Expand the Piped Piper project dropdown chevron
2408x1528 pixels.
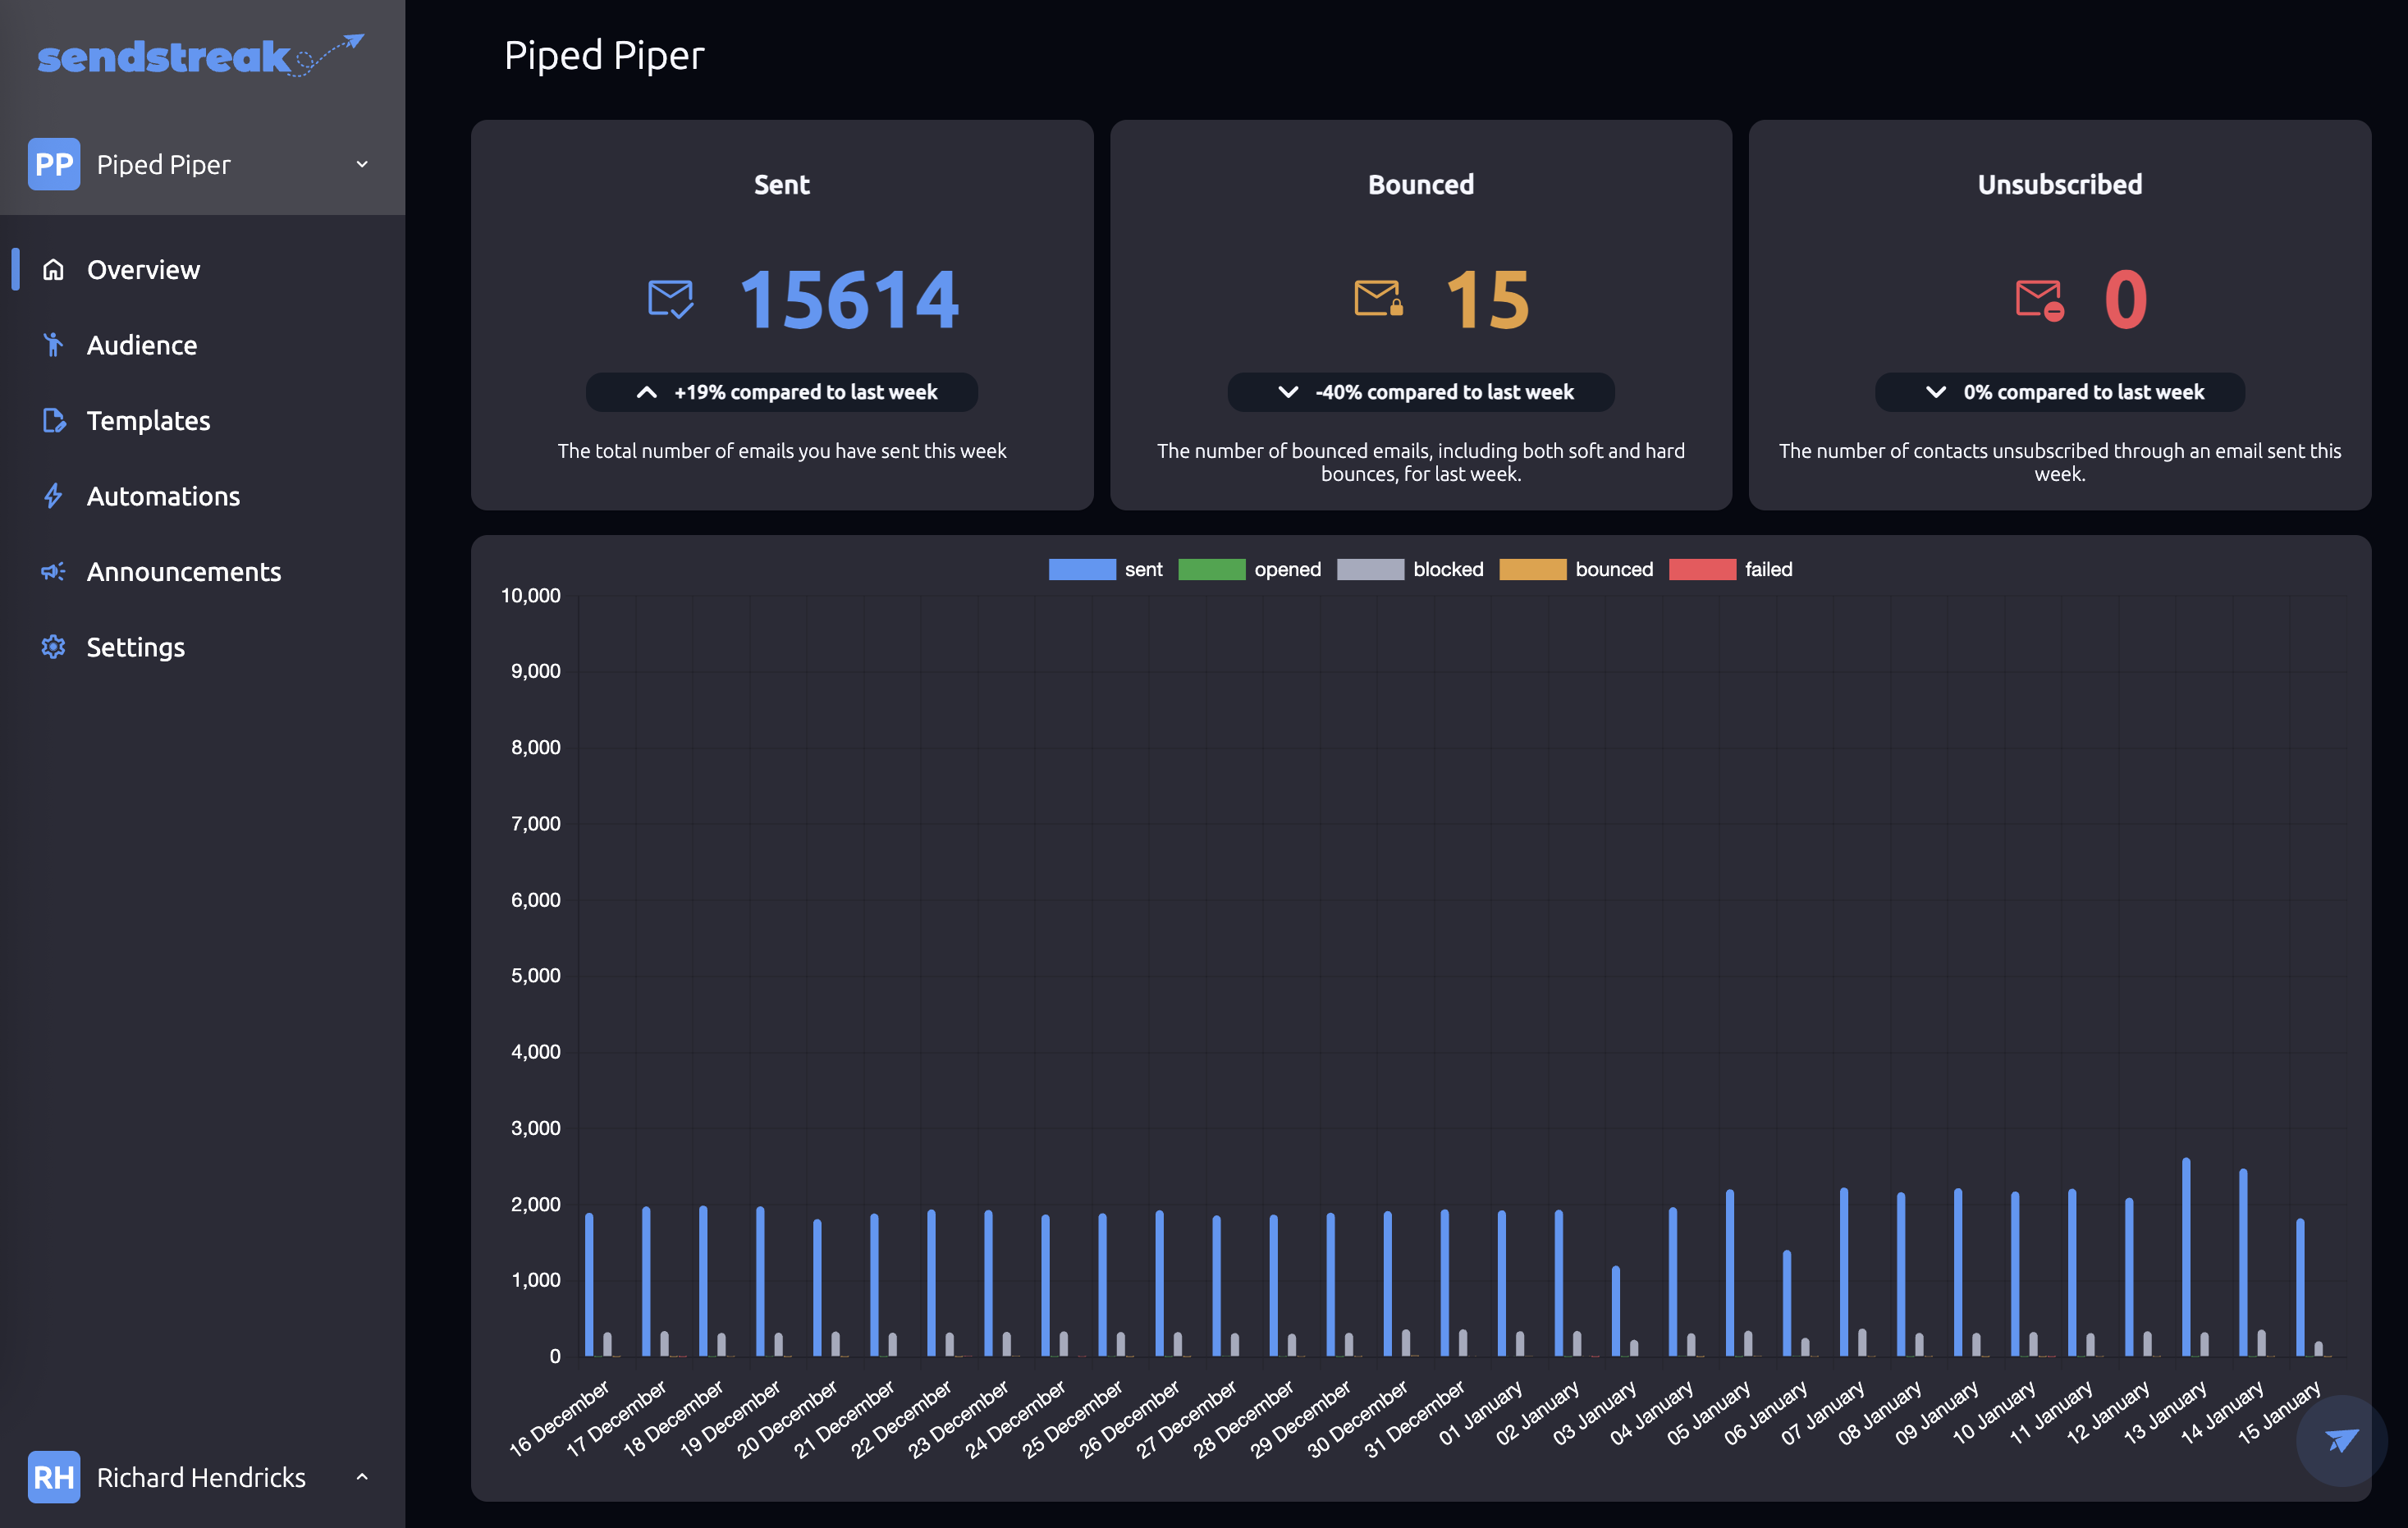[362, 164]
